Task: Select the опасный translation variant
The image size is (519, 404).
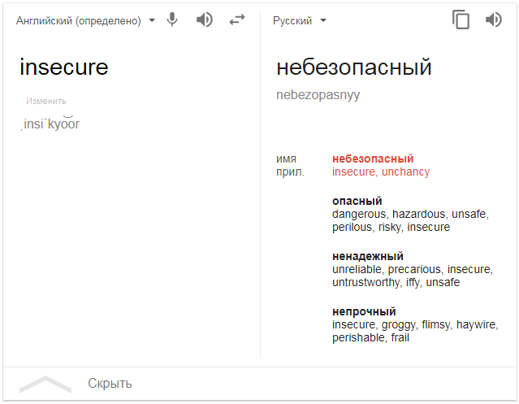Action: tap(357, 201)
